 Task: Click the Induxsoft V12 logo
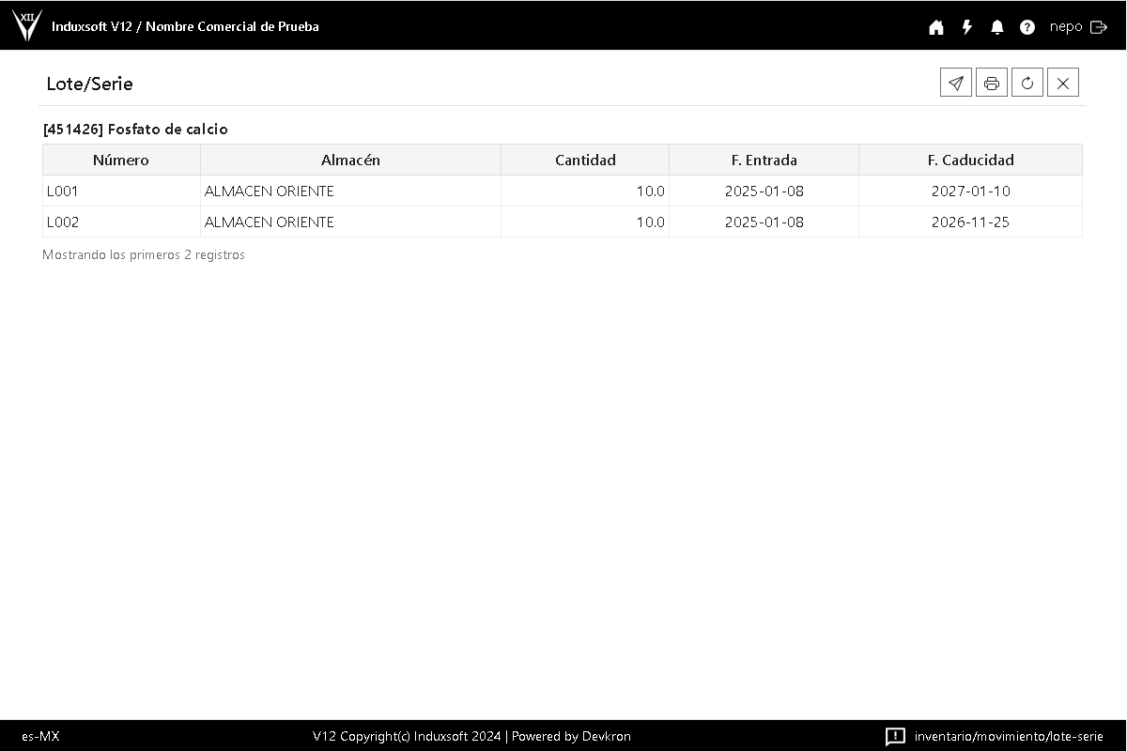point(26,25)
